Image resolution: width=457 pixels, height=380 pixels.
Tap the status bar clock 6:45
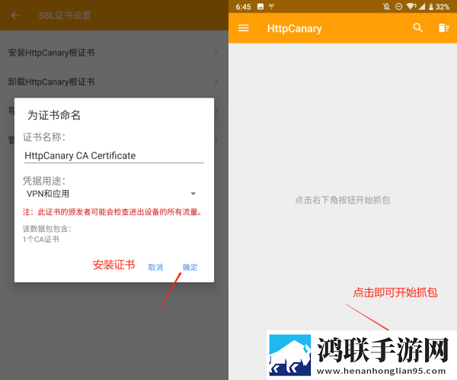pyautogui.click(x=243, y=7)
